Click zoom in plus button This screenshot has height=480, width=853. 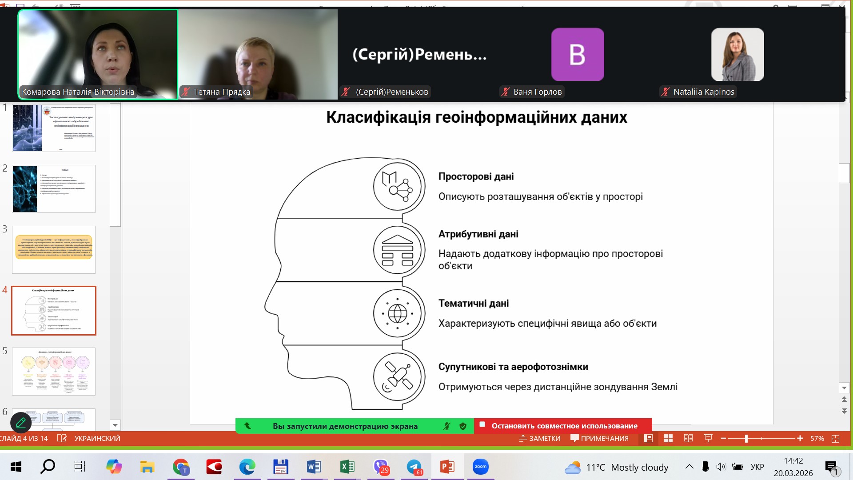point(800,439)
